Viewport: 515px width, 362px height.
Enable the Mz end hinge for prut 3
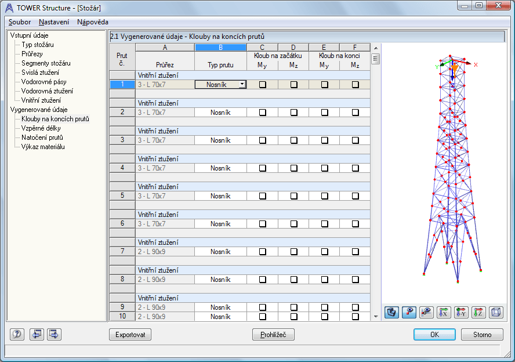[354, 140]
